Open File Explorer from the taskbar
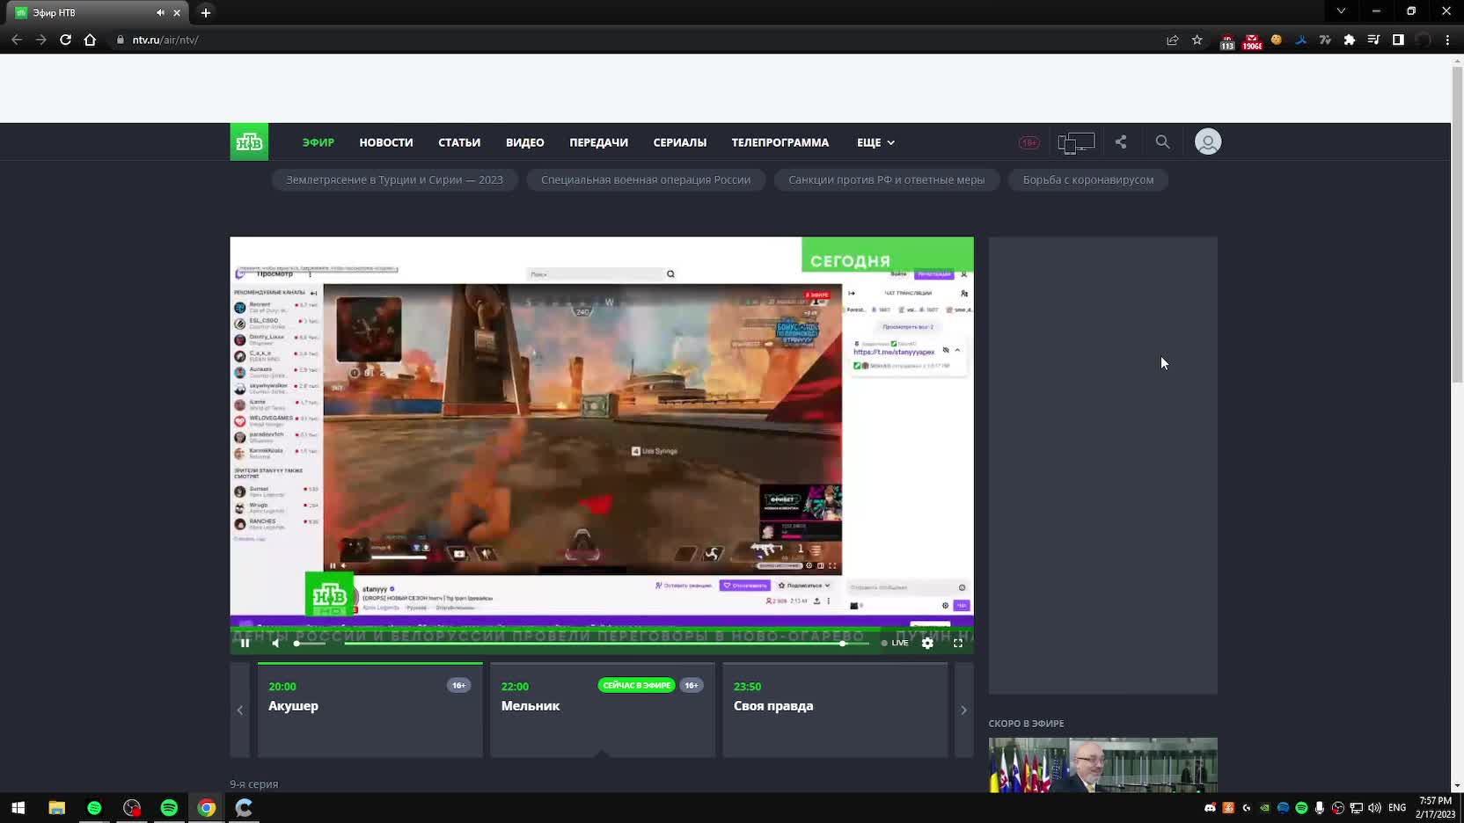 tap(56, 807)
